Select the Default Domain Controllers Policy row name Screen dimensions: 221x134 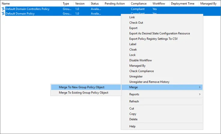(x=28, y=9)
